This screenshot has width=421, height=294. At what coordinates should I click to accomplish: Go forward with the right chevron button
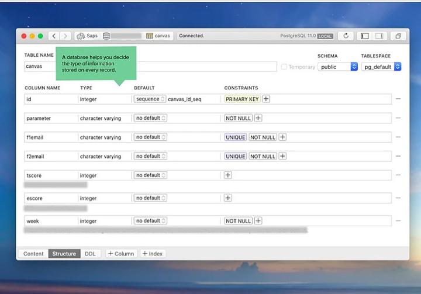coord(65,36)
